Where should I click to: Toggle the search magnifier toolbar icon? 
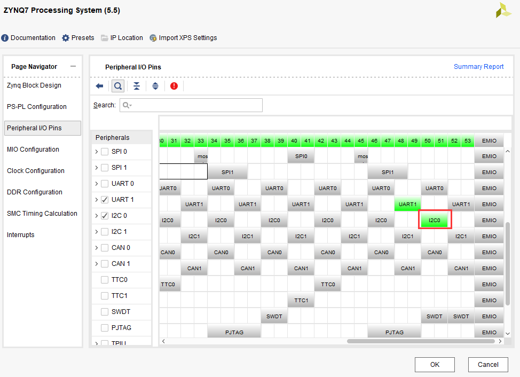pyautogui.click(x=118, y=86)
